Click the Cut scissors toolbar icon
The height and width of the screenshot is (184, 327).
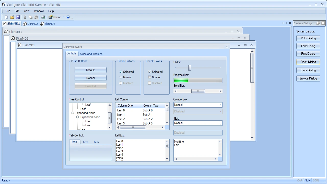point(25,17)
